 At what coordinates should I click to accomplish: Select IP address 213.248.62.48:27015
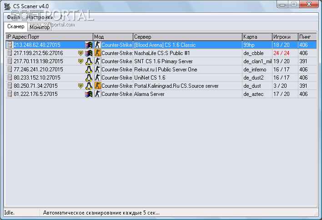point(37,45)
